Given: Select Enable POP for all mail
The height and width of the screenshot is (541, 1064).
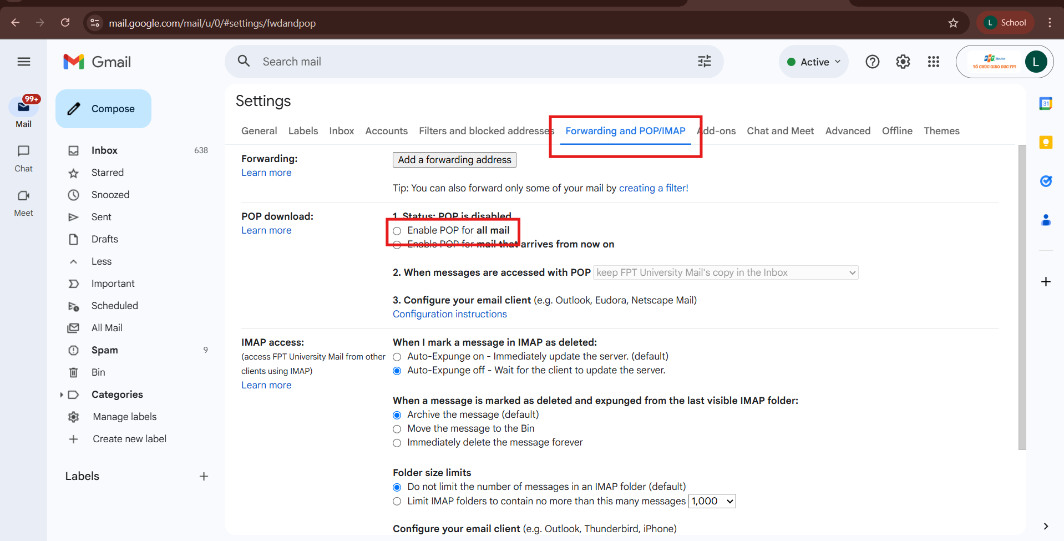Looking at the screenshot, I should pyautogui.click(x=397, y=231).
